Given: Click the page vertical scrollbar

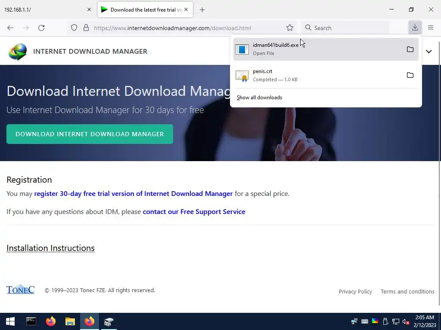Looking at the screenshot, I should click(439, 174).
